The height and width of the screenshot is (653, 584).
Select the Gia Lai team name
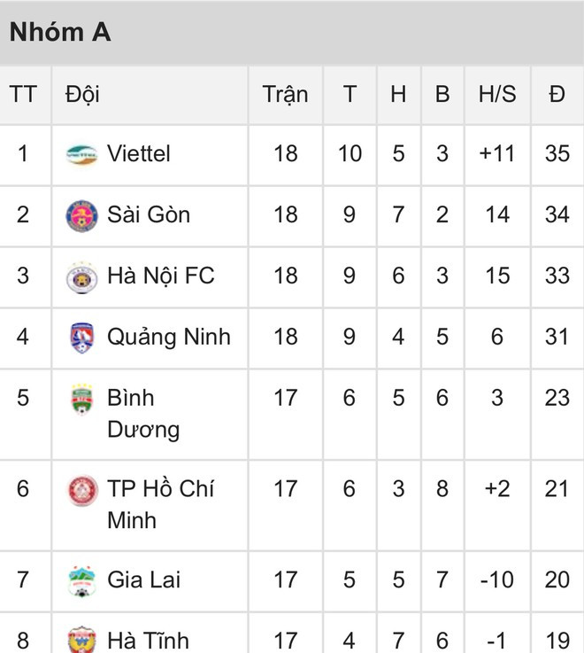click(143, 580)
